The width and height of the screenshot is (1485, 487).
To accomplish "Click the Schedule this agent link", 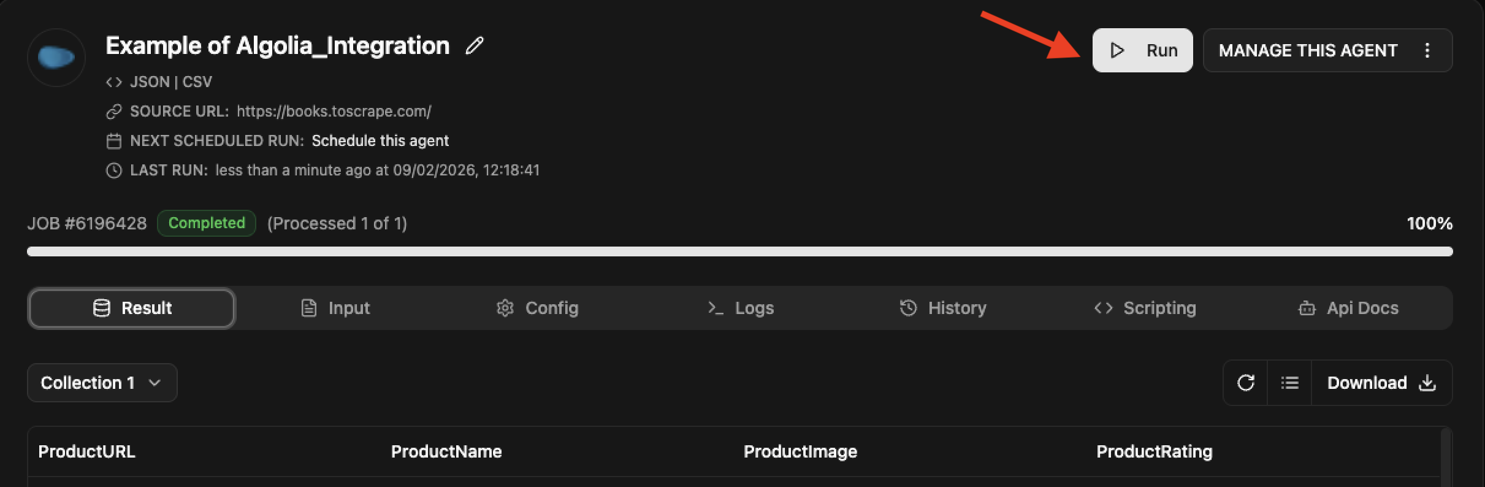I will [380, 141].
